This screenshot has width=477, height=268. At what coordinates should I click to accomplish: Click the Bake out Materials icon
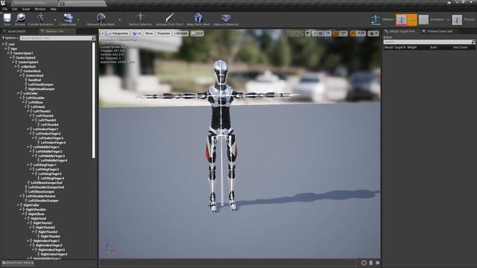[x=226, y=18]
